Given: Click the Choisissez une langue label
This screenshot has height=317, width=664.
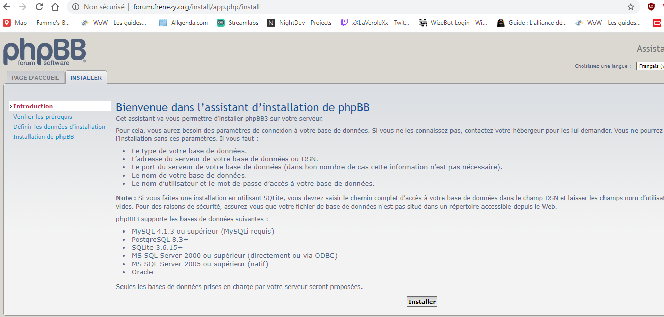Looking at the screenshot, I should point(603,66).
